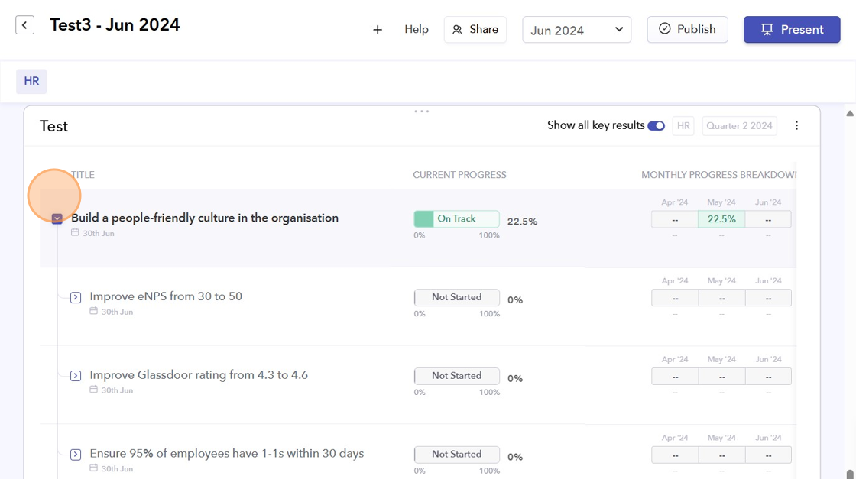Select the HR tab
The width and height of the screenshot is (856, 479).
click(31, 82)
